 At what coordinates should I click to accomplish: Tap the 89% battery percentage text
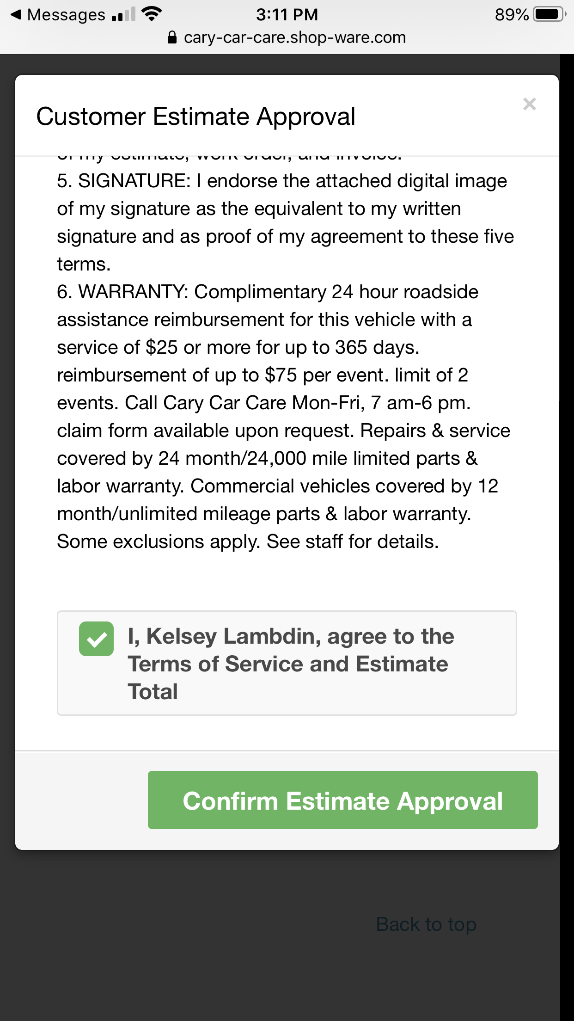click(512, 14)
